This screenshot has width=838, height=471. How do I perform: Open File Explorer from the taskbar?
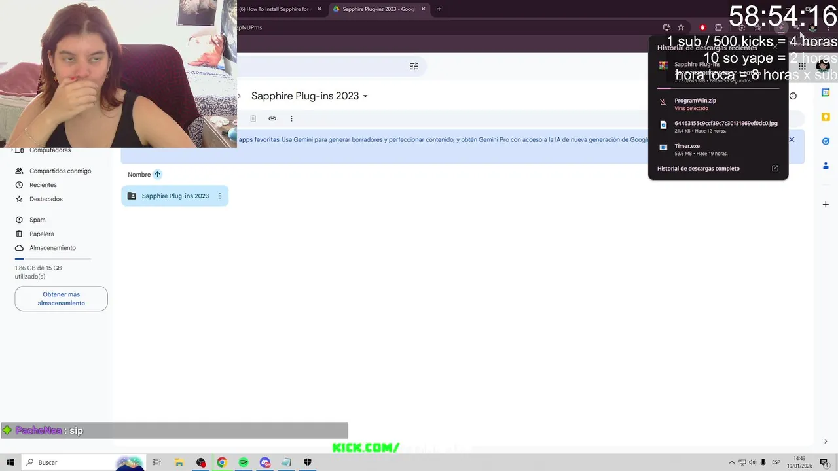[179, 462]
